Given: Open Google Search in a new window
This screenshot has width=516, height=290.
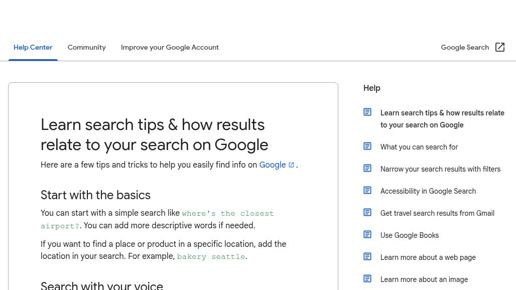Looking at the screenshot, I should point(465,47).
